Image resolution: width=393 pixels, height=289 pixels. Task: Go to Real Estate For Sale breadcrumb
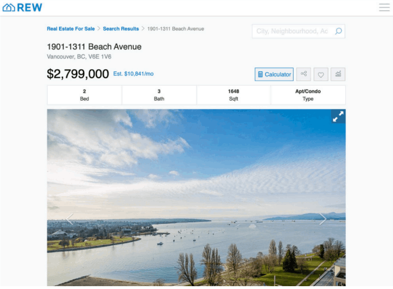tap(70, 29)
